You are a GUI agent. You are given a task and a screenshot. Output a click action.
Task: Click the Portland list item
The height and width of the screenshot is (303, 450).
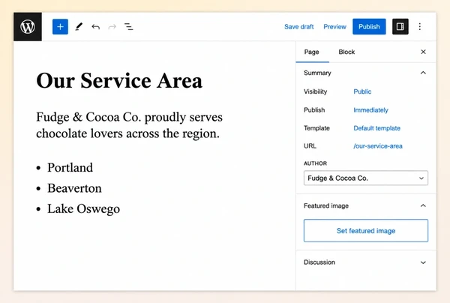point(70,167)
